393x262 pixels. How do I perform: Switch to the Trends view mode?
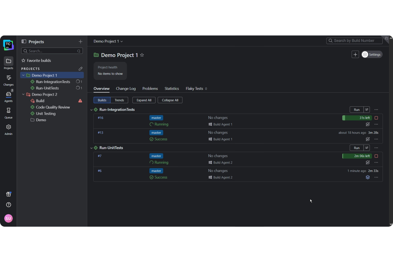coord(119,100)
